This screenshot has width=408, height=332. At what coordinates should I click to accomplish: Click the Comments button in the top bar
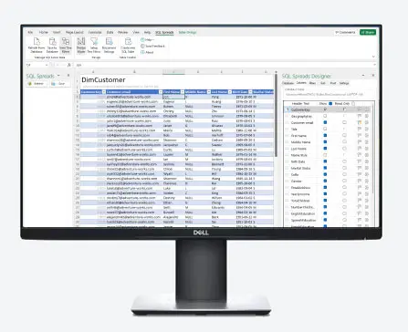coord(345,32)
